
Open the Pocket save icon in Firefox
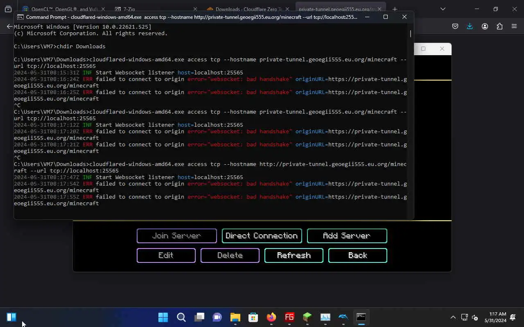[455, 27]
